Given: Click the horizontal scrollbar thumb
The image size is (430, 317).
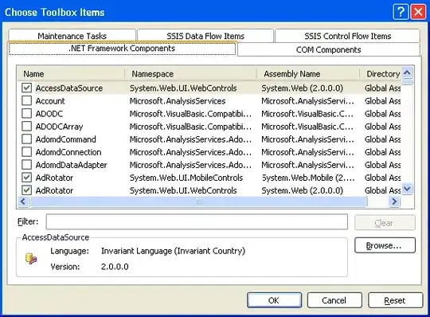Looking at the screenshot, I should coord(198,202).
